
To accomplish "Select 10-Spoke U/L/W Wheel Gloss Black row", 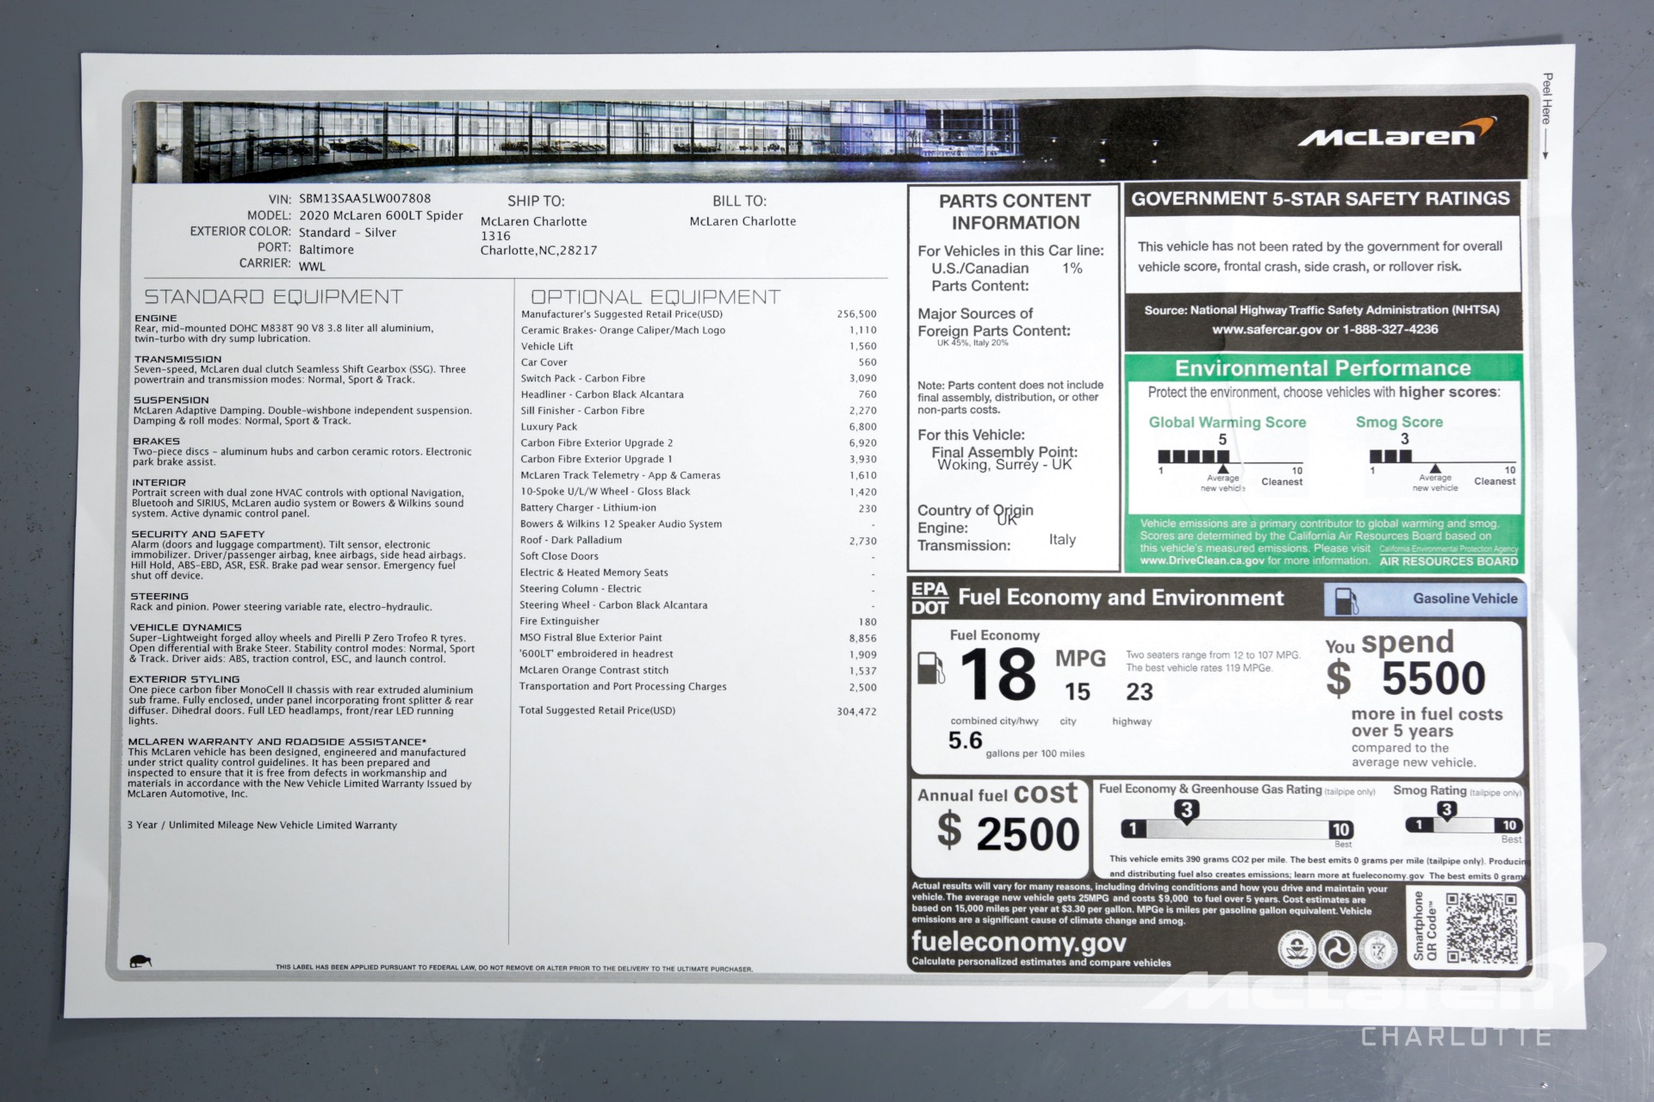I will 699,492.
